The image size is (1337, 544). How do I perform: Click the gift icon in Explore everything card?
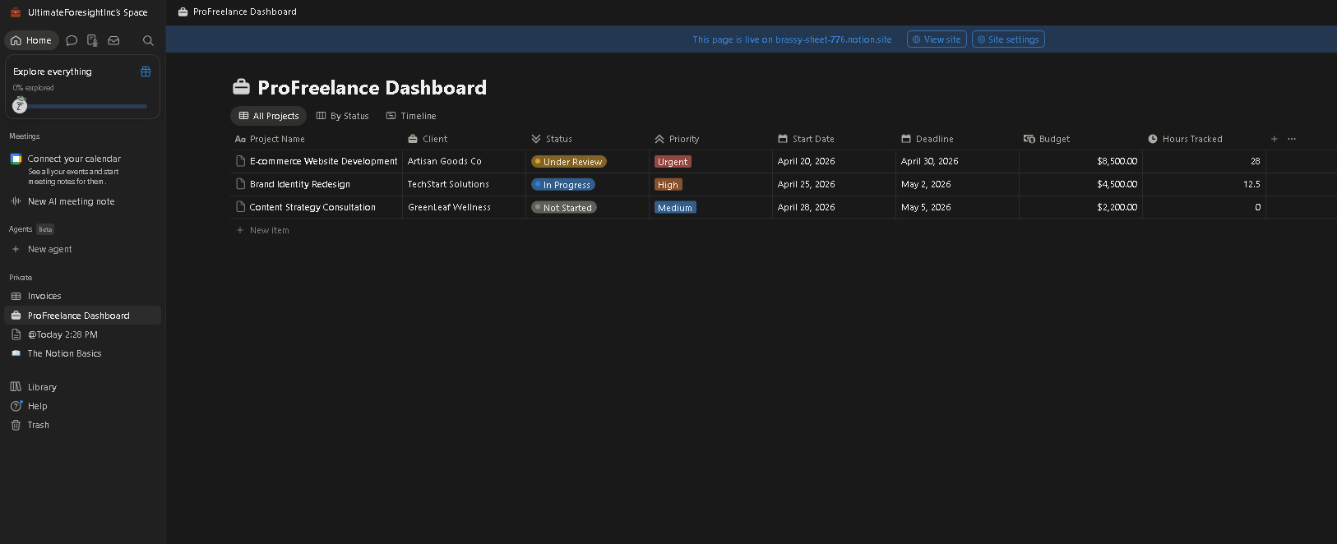(146, 71)
